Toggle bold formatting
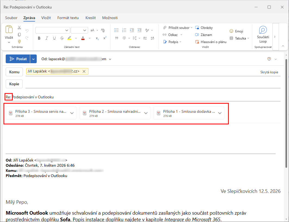Screen dimensions: 289x222 [39, 38]
